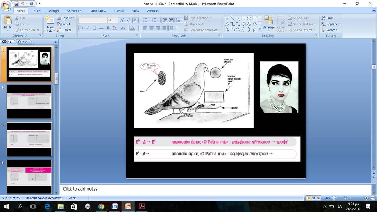The image size is (377, 212).
Task: Delete the current slide
Action: point(64,30)
